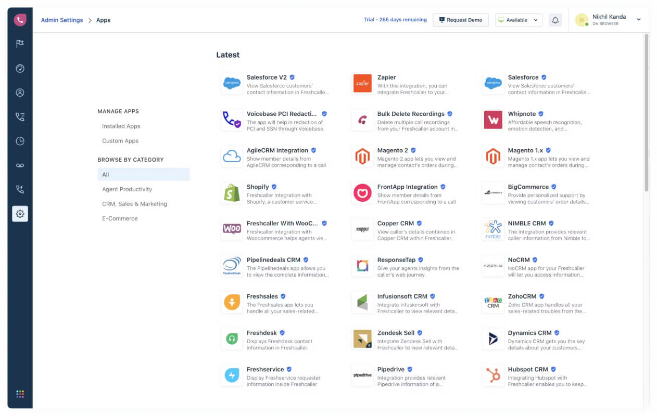Screen dimensions: 657x416
Task: Click the Request Demo button
Action: coord(461,20)
